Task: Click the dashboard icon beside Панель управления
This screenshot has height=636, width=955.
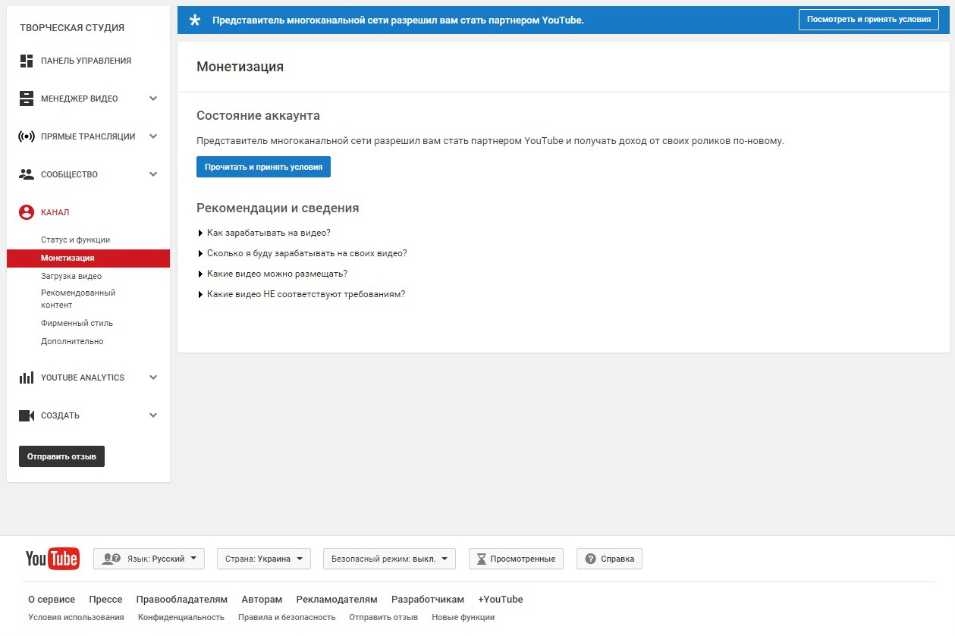Action: pyautogui.click(x=27, y=61)
